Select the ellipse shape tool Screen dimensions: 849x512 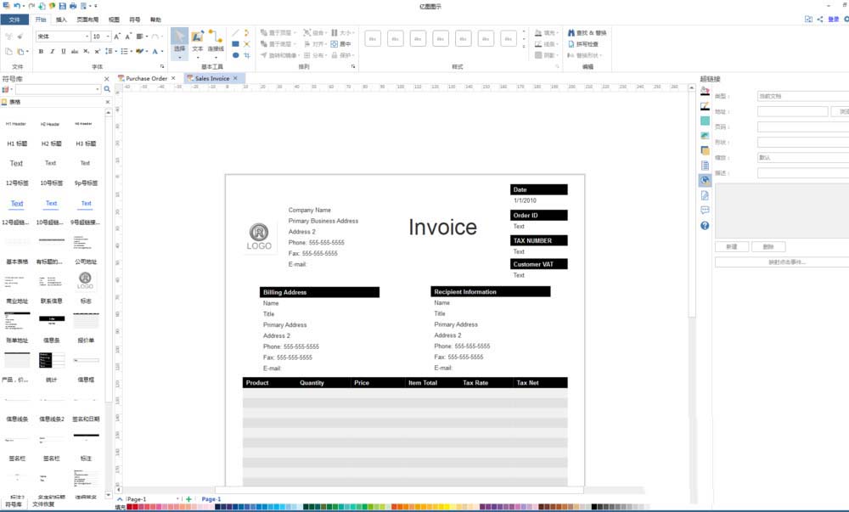pos(235,55)
